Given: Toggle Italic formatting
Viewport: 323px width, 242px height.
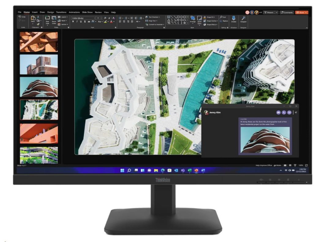Looking at the screenshot, I should pos(77,22).
